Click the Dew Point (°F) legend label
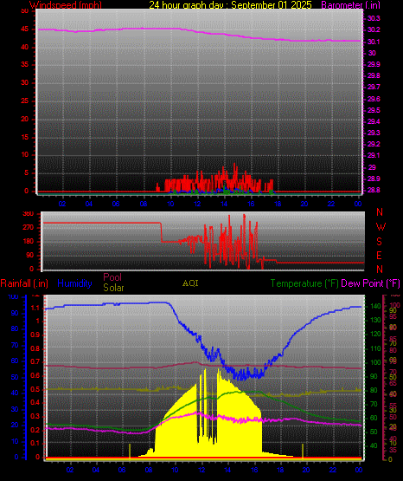This screenshot has height=481, width=403. [370, 283]
